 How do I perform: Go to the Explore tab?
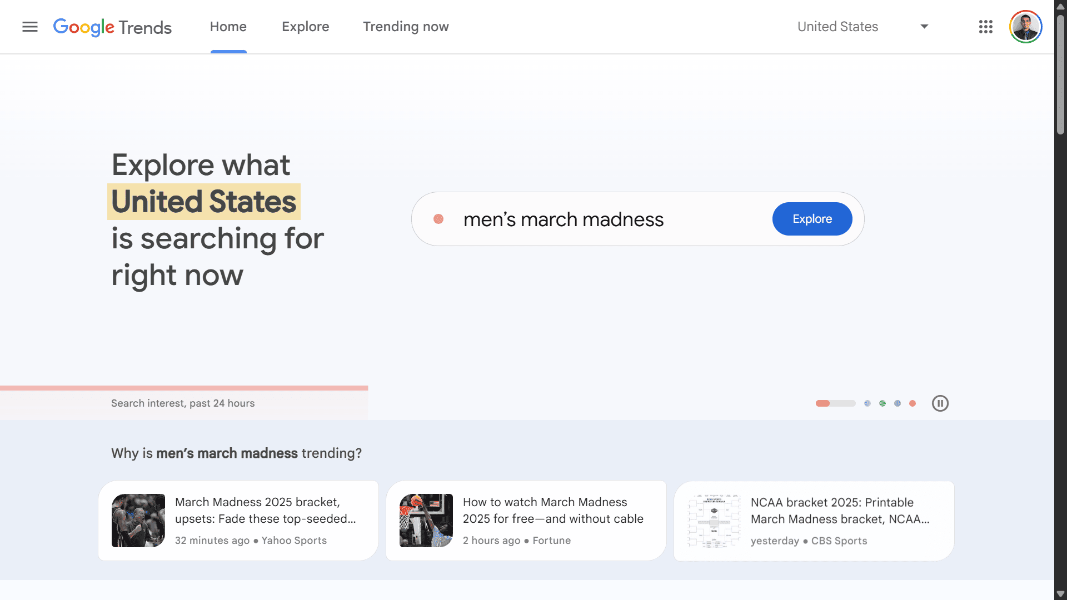[x=306, y=27]
